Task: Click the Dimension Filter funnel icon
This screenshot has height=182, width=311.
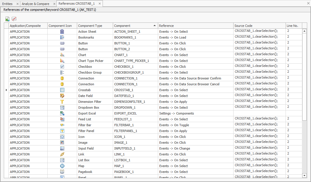Action: pos(62,102)
